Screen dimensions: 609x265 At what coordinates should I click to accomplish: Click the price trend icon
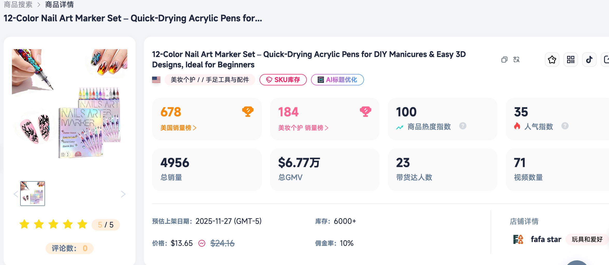tap(202, 243)
